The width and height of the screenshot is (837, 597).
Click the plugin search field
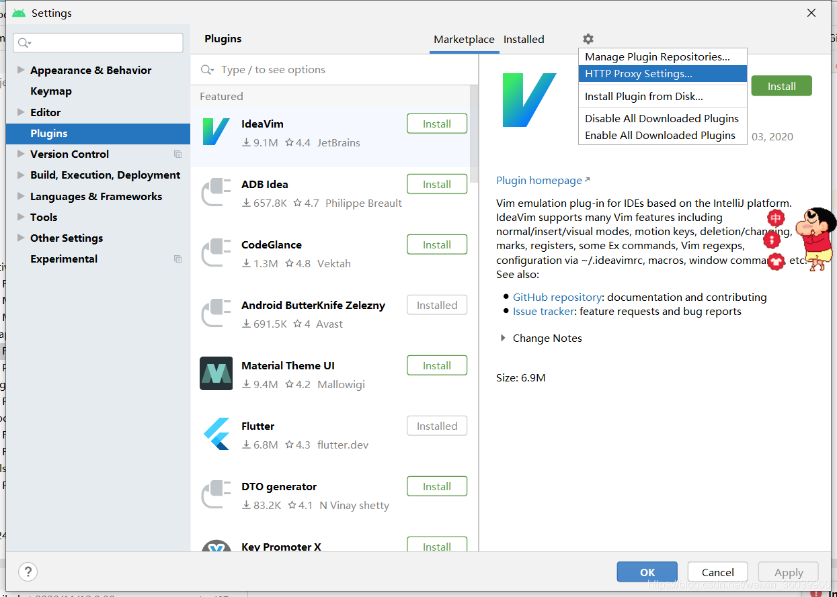pyautogui.click(x=334, y=70)
